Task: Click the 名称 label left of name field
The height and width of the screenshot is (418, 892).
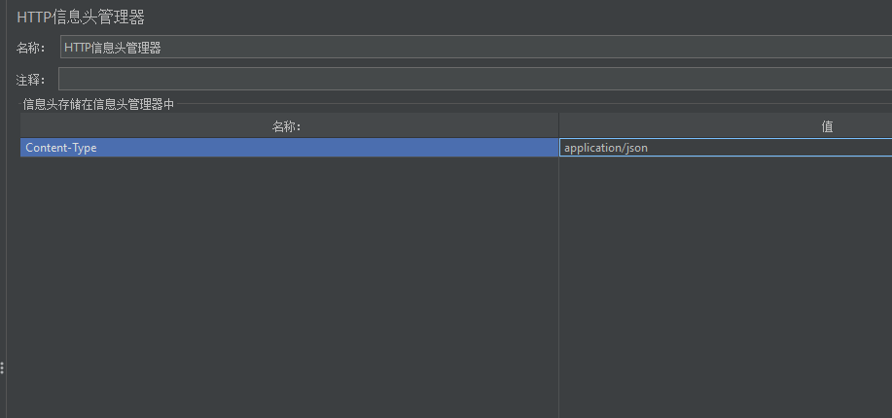Action: tap(30, 48)
